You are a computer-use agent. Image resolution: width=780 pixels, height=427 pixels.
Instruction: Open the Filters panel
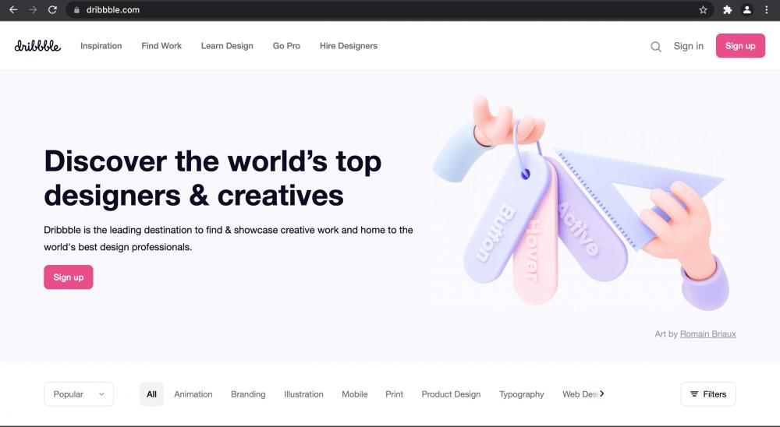708,394
